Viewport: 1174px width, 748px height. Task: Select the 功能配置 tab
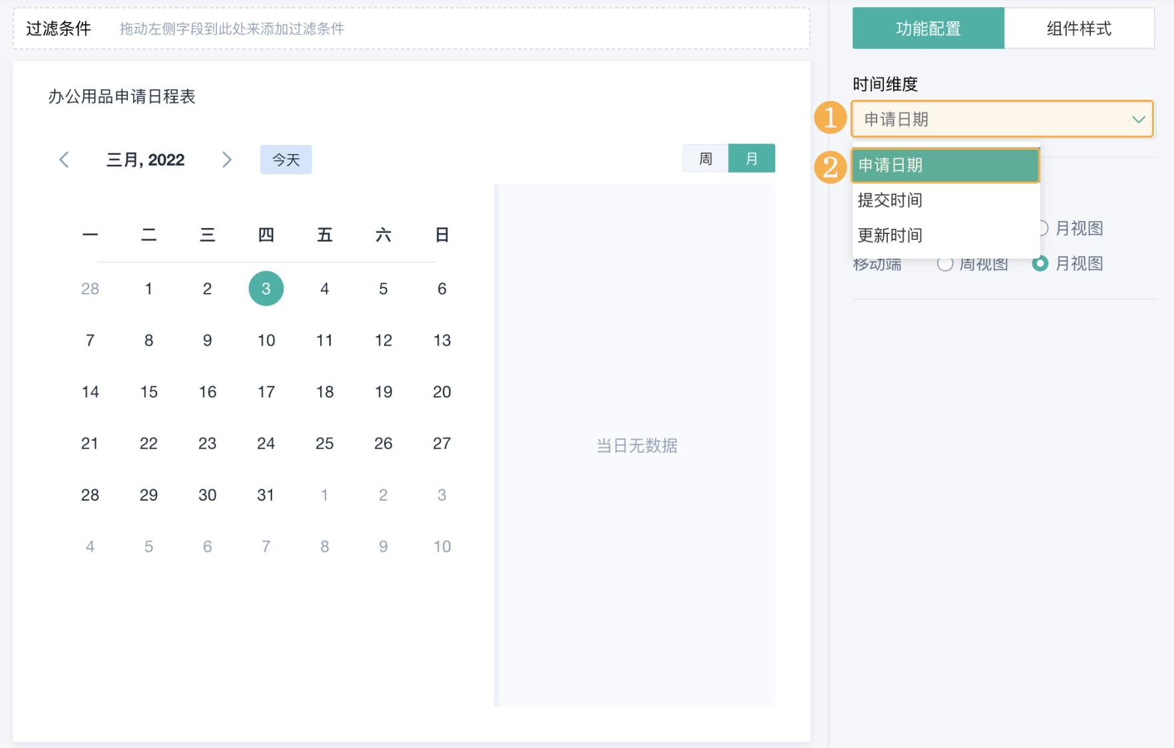click(928, 27)
